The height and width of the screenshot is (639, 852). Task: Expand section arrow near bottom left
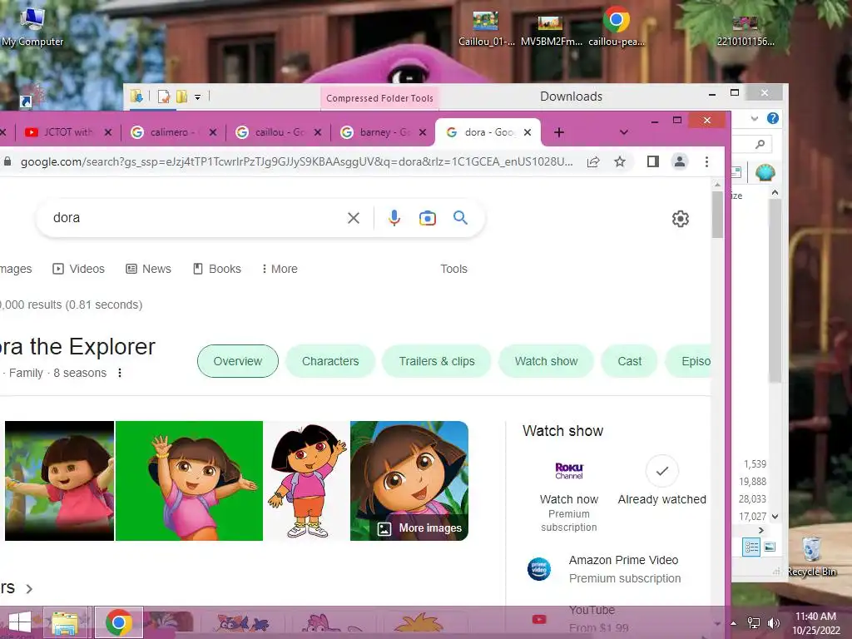point(29,589)
